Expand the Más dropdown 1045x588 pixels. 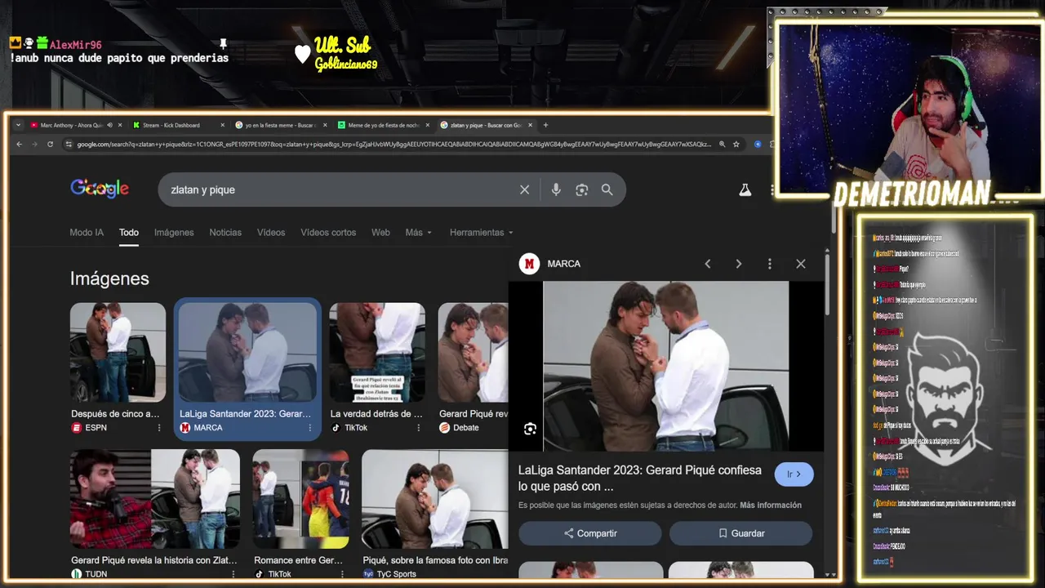(x=418, y=233)
